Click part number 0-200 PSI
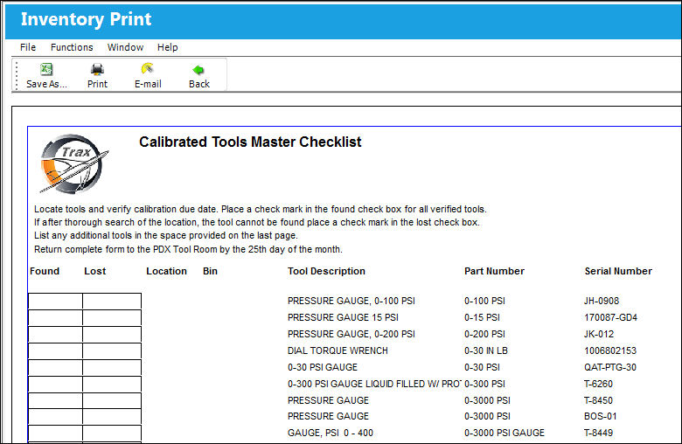This screenshot has height=444, width=682. click(x=484, y=334)
